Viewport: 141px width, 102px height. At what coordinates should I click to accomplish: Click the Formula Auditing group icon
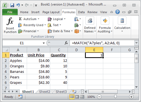click(x=105, y=21)
